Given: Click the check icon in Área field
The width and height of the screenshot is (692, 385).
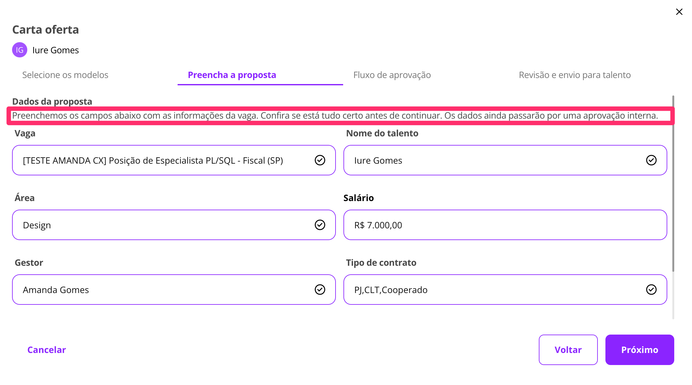Looking at the screenshot, I should click(320, 225).
